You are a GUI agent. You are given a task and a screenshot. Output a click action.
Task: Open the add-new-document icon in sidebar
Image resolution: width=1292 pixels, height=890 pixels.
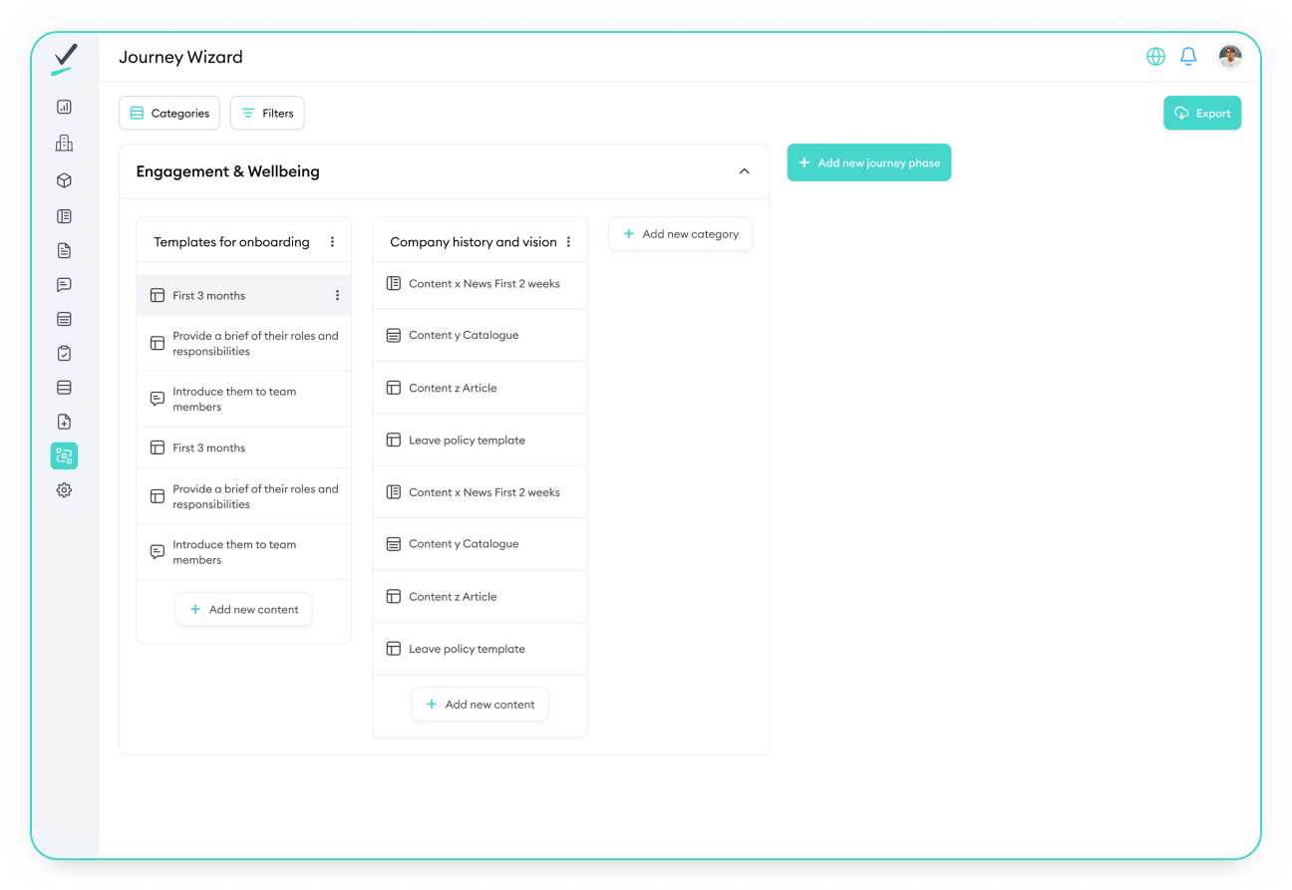click(x=64, y=422)
